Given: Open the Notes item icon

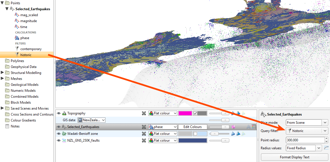Looking at the screenshot, I should point(7,126).
